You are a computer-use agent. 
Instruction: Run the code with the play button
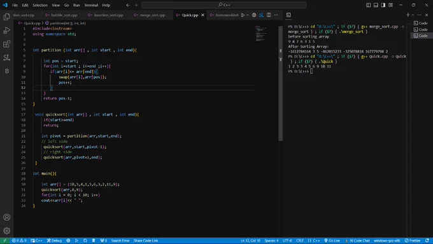click(x=243, y=15)
